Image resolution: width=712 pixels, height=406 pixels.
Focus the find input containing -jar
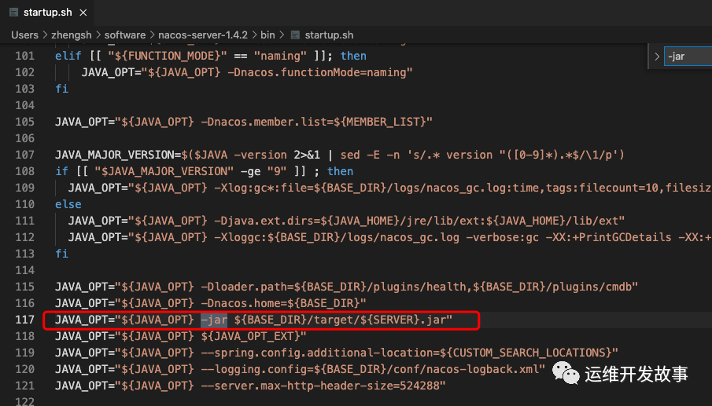688,57
